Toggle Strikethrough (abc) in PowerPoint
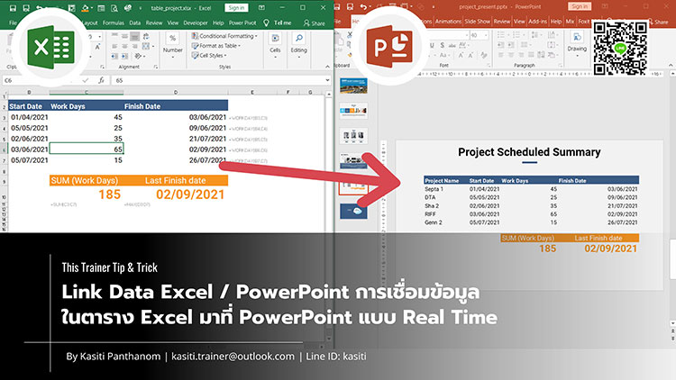The width and height of the screenshot is (676, 380). coord(452,45)
